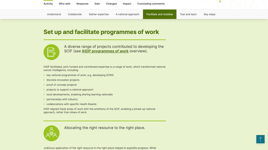This screenshot has height=150, width=268.
Task: Select the Response navigation item
Action: click(x=82, y=4)
